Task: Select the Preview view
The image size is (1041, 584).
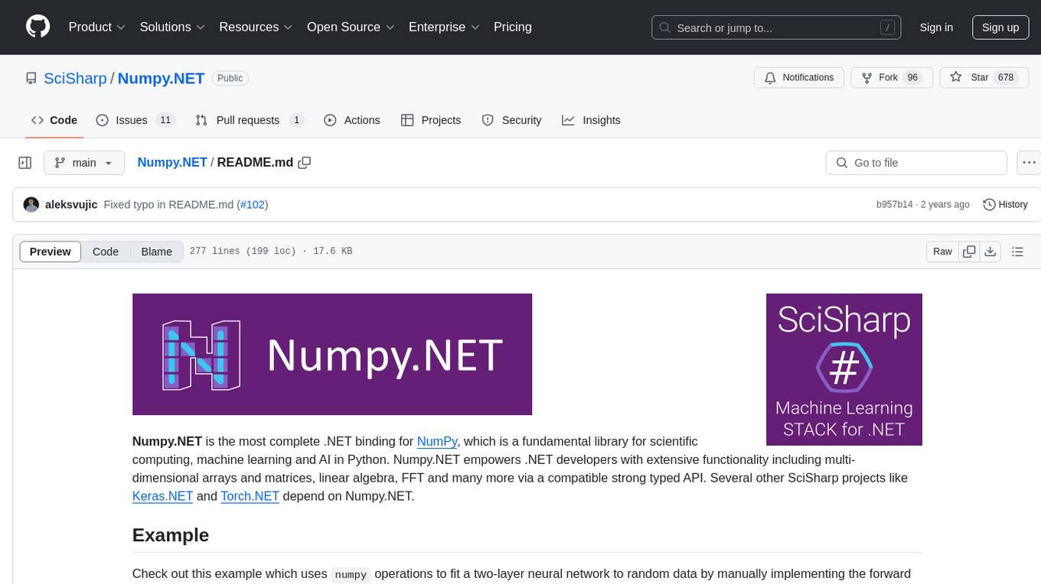Action: point(51,251)
